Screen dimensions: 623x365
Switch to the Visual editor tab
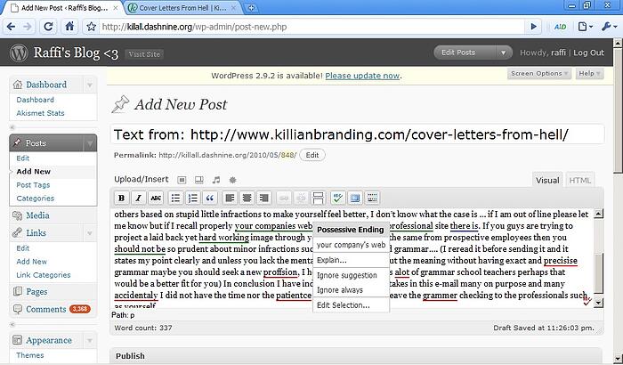[547, 180]
